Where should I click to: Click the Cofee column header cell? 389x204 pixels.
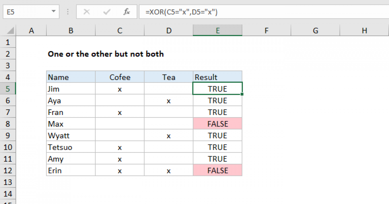[x=120, y=77]
